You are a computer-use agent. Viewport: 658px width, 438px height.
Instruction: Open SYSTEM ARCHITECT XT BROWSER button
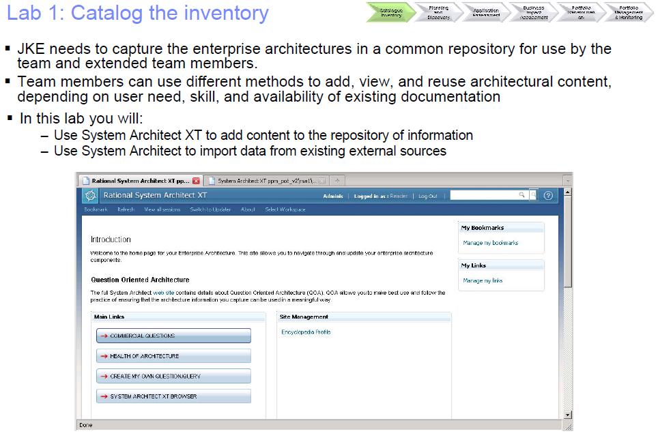coord(174,396)
